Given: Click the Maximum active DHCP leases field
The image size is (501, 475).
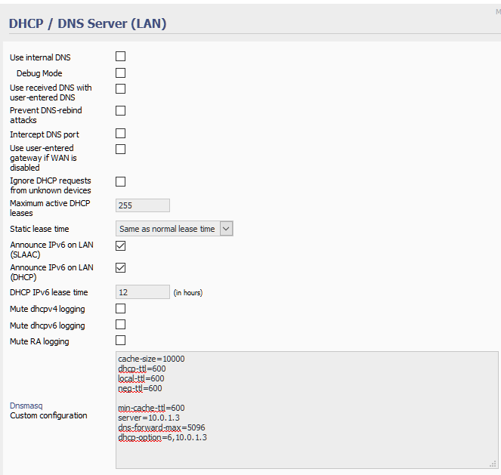Looking at the screenshot, I should click(x=142, y=205).
